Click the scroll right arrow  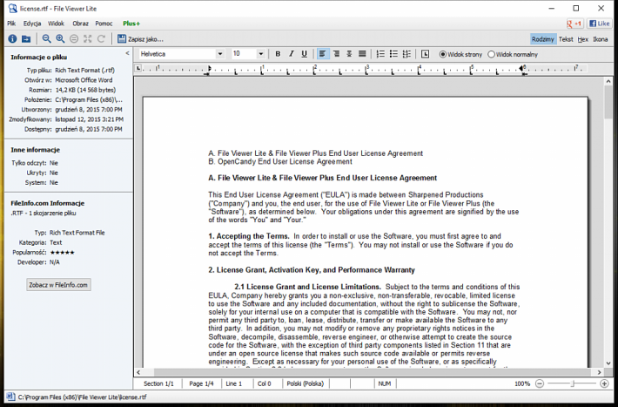599,372
